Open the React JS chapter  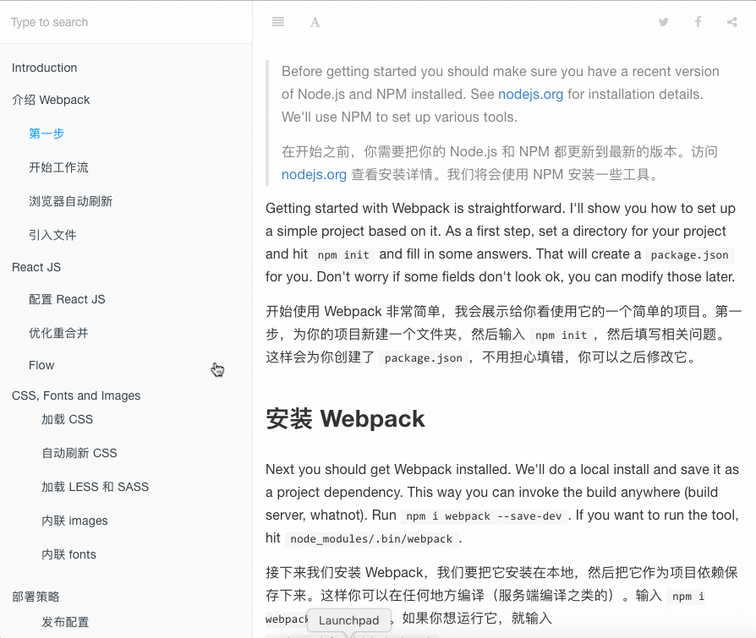pos(36,267)
